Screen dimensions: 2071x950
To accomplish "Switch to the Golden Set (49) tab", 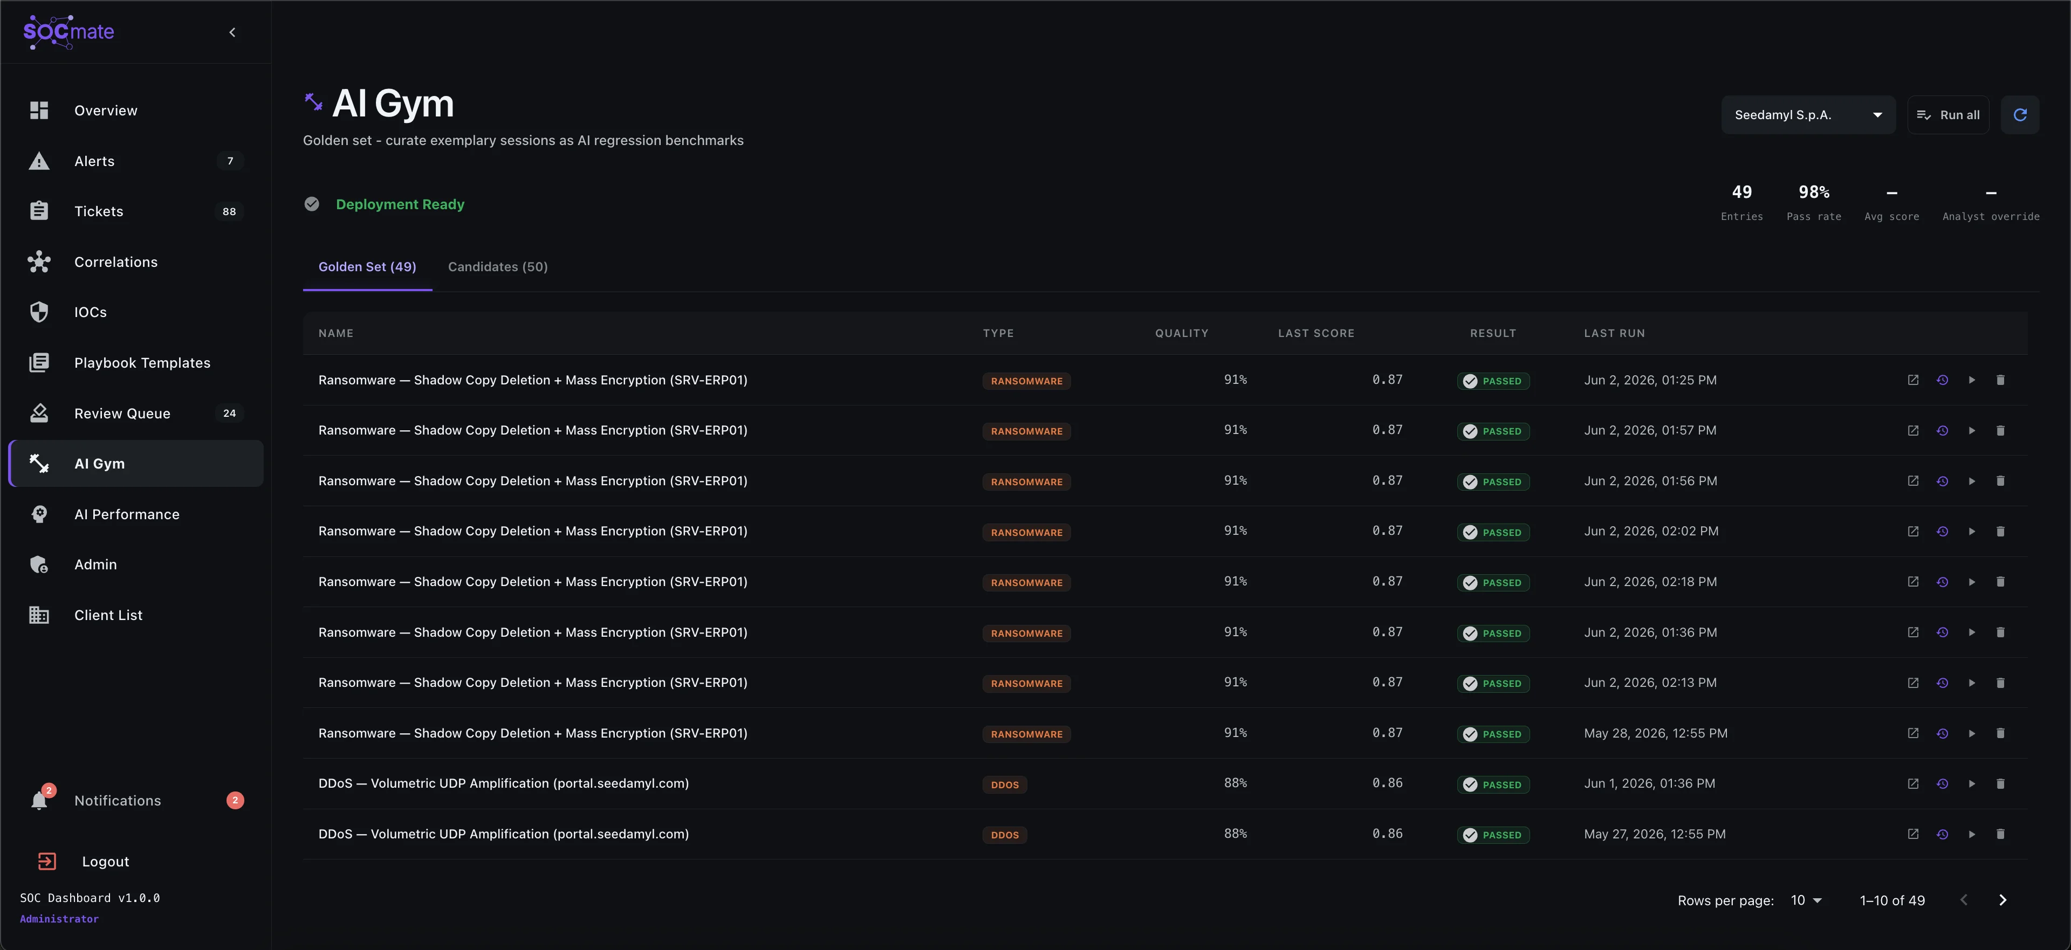I will (367, 267).
